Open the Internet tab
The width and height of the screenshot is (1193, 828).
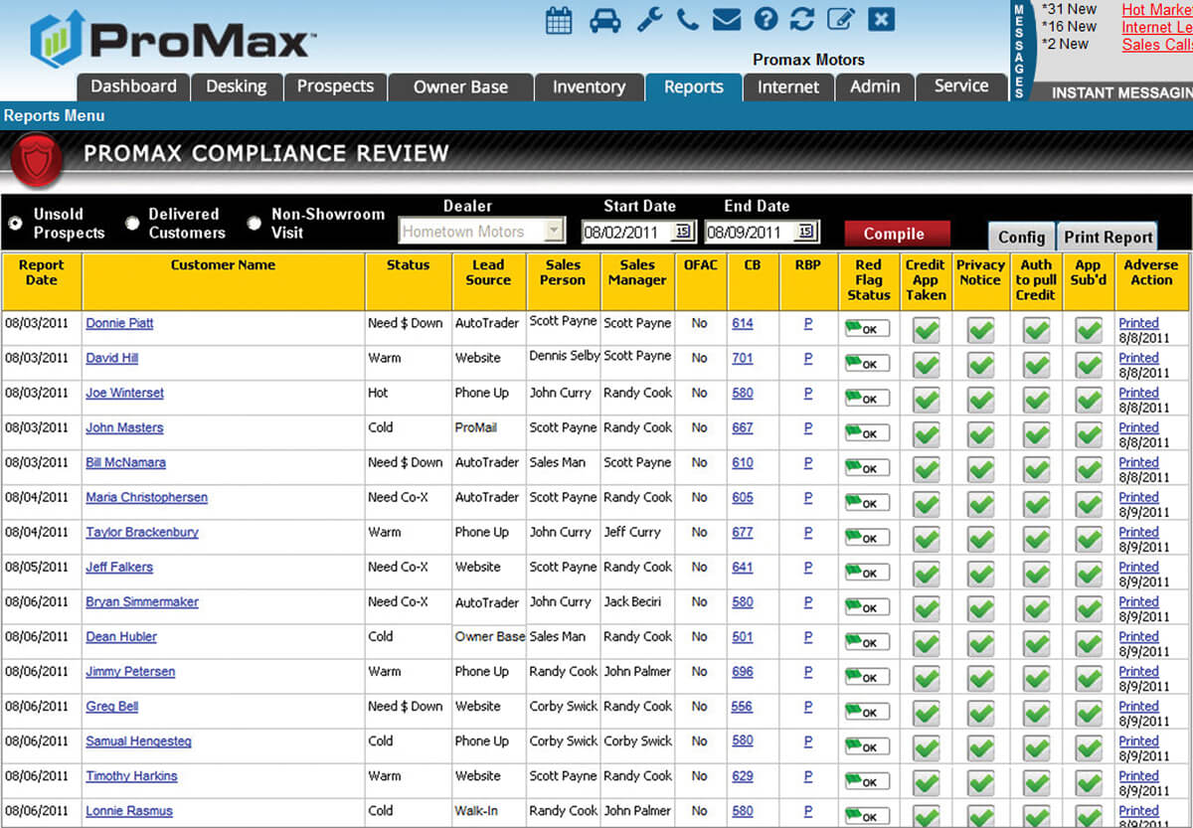(x=788, y=87)
